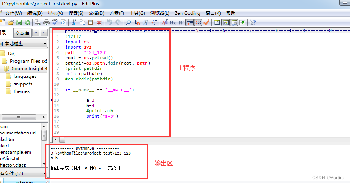Open the 浏览器(L) menu
Image resolution: width=350 pixels, height=183 pixels.
point(160,13)
